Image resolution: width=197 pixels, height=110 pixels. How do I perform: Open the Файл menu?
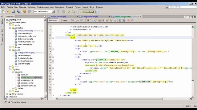pos(3,7)
